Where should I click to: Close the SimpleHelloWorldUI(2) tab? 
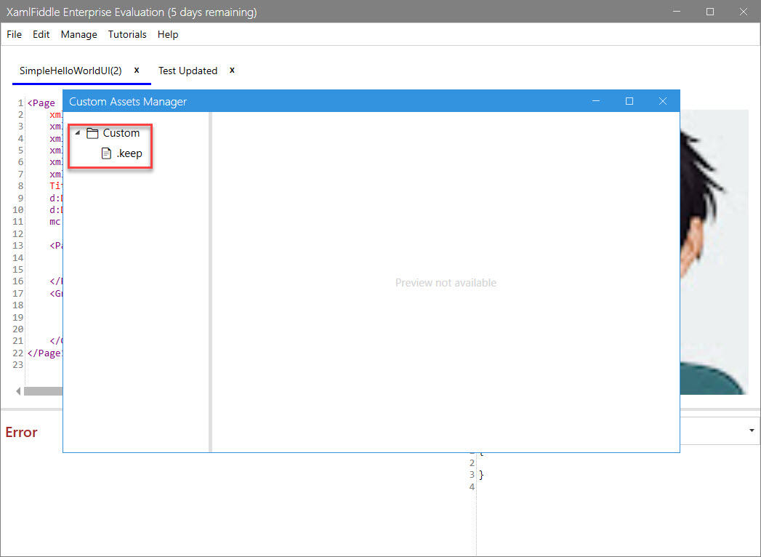click(x=137, y=70)
